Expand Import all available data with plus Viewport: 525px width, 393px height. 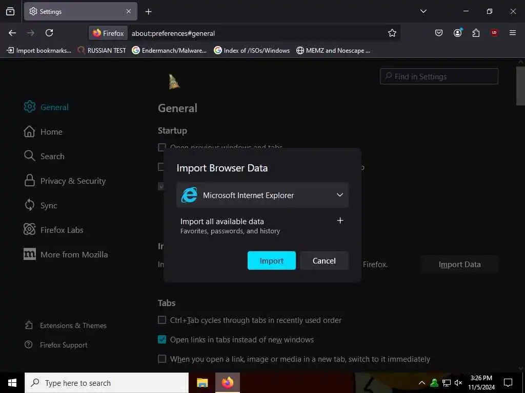click(x=340, y=221)
